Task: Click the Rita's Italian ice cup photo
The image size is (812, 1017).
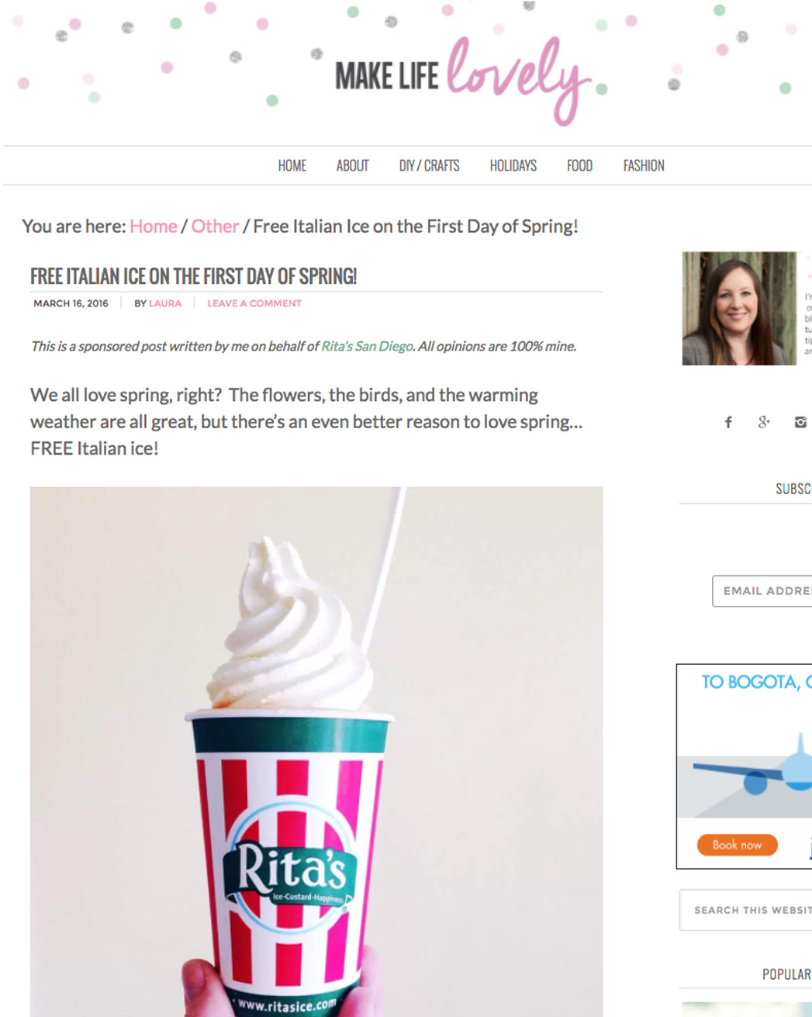Action: [316, 752]
